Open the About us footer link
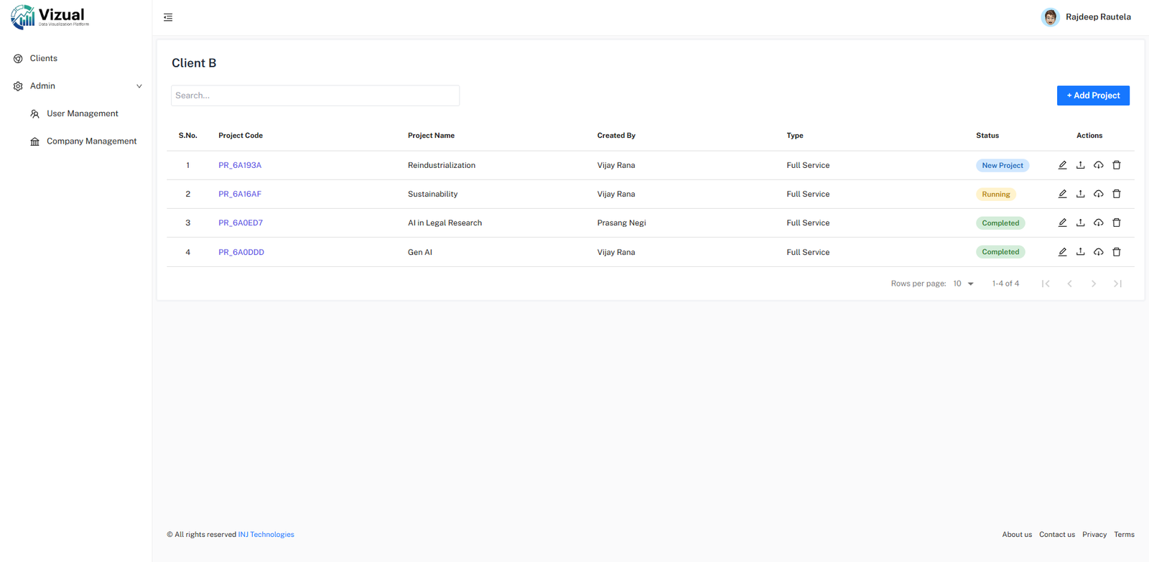Screen dimensions: 1149x562 click(1017, 535)
